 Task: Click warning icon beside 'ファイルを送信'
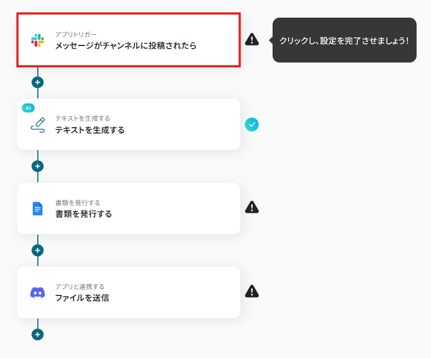coord(252,291)
